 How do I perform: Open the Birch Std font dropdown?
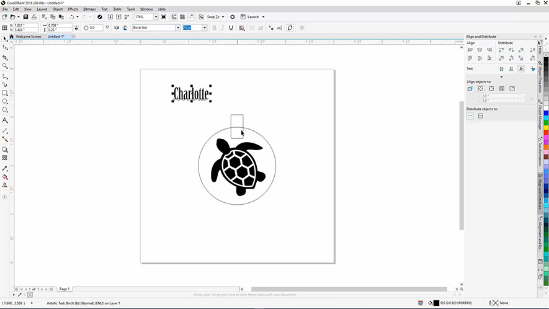pos(177,28)
